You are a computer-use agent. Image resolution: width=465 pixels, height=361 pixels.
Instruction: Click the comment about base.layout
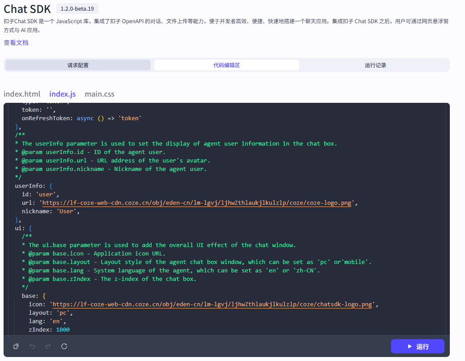(x=197, y=262)
